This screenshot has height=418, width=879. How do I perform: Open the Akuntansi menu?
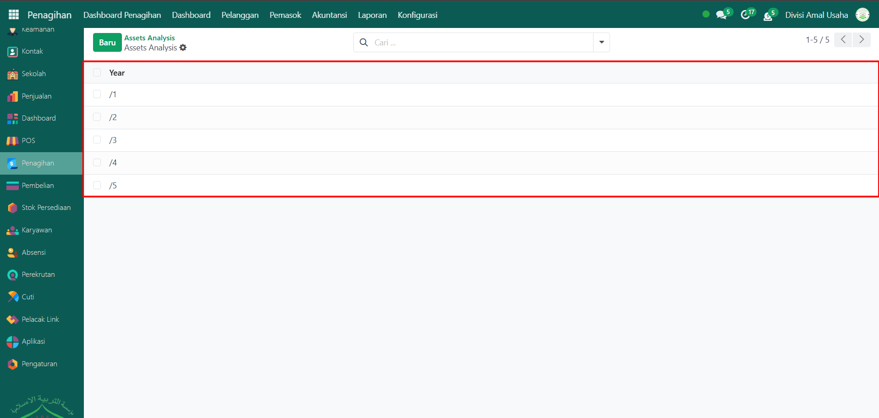[x=329, y=15]
